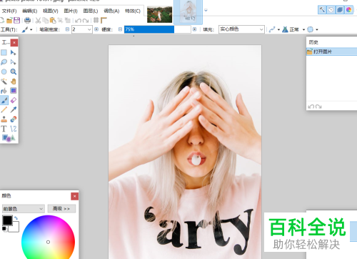The height and width of the screenshot is (259, 357).
Task: Click the Undo arrow in toolbar
Action: coord(78,21)
